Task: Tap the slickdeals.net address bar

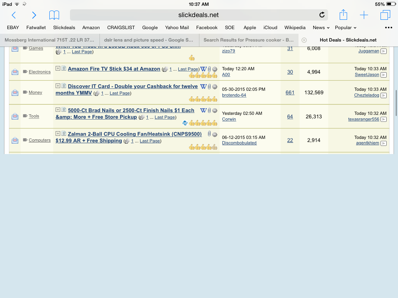Action: tap(199, 15)
